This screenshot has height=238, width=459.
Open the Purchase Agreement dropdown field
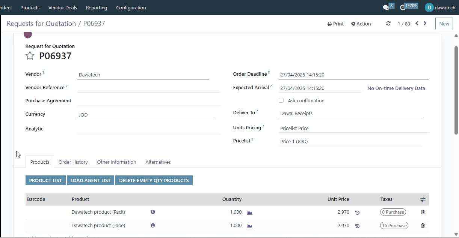coord(149,101)
